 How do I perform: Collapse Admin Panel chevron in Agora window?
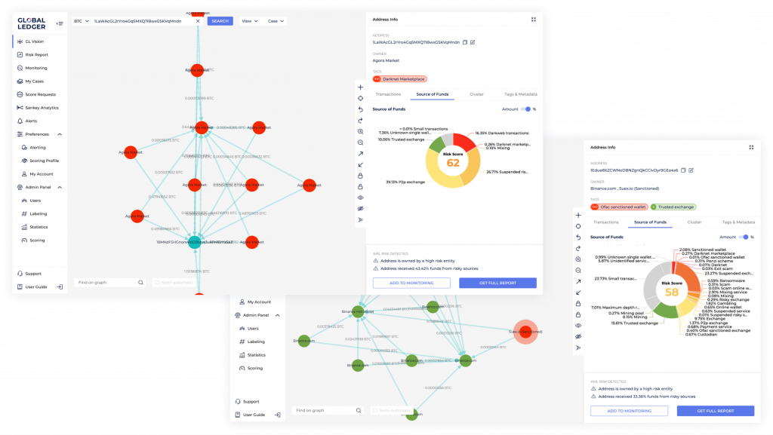(x=60, y=188)
